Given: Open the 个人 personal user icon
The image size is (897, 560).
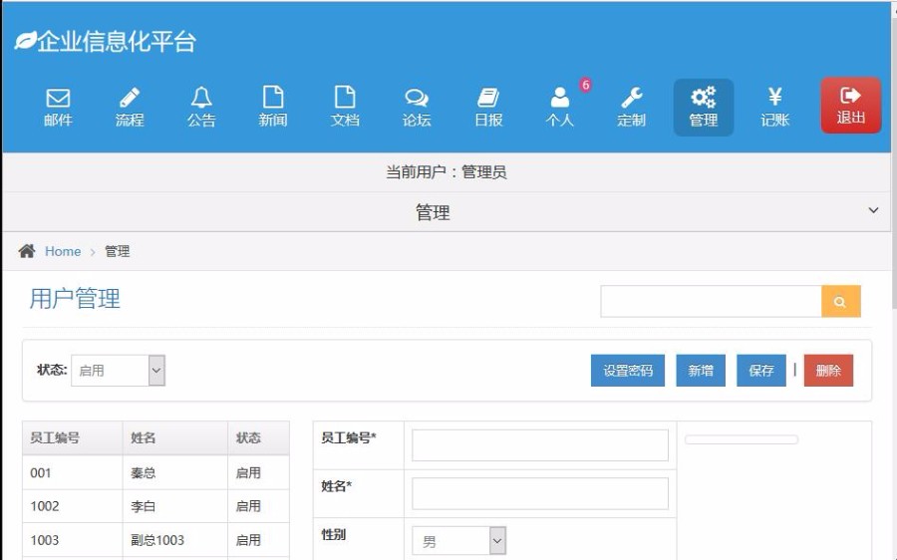Looking at the screenshot, I should click(x=560, y=107).
